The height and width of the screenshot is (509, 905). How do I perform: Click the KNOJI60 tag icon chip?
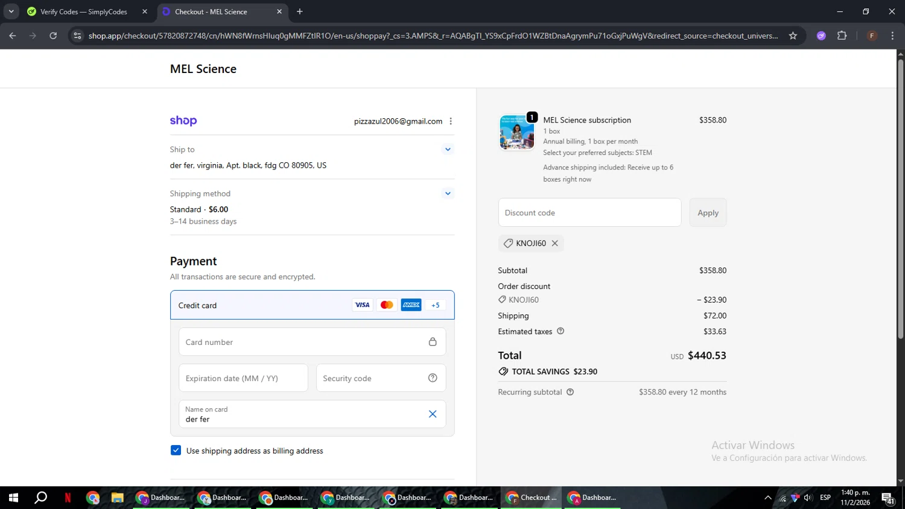(x=531, y=243)
